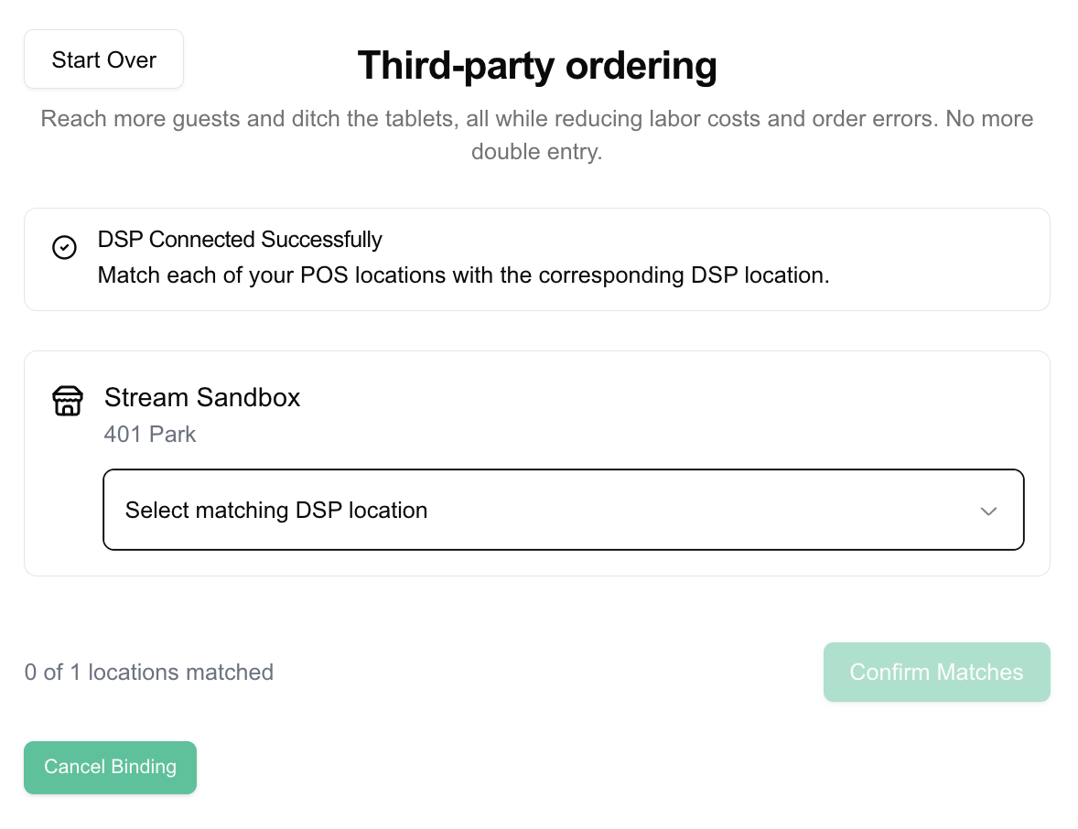This screenshot has width=1078, height=829.
Task: Click the DSP Connected Successfully message
Action: [240, 240]
